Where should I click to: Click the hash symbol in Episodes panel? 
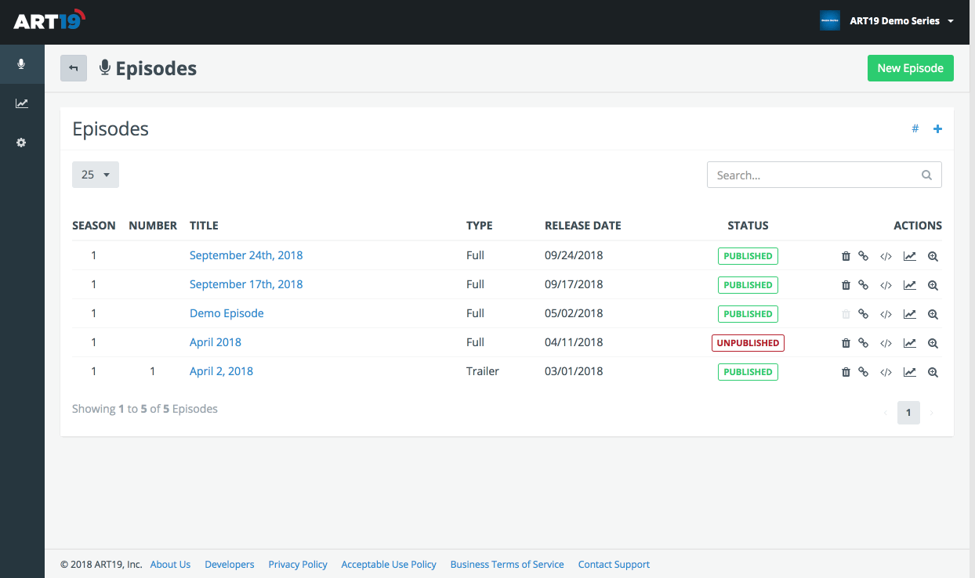[915, 129]
